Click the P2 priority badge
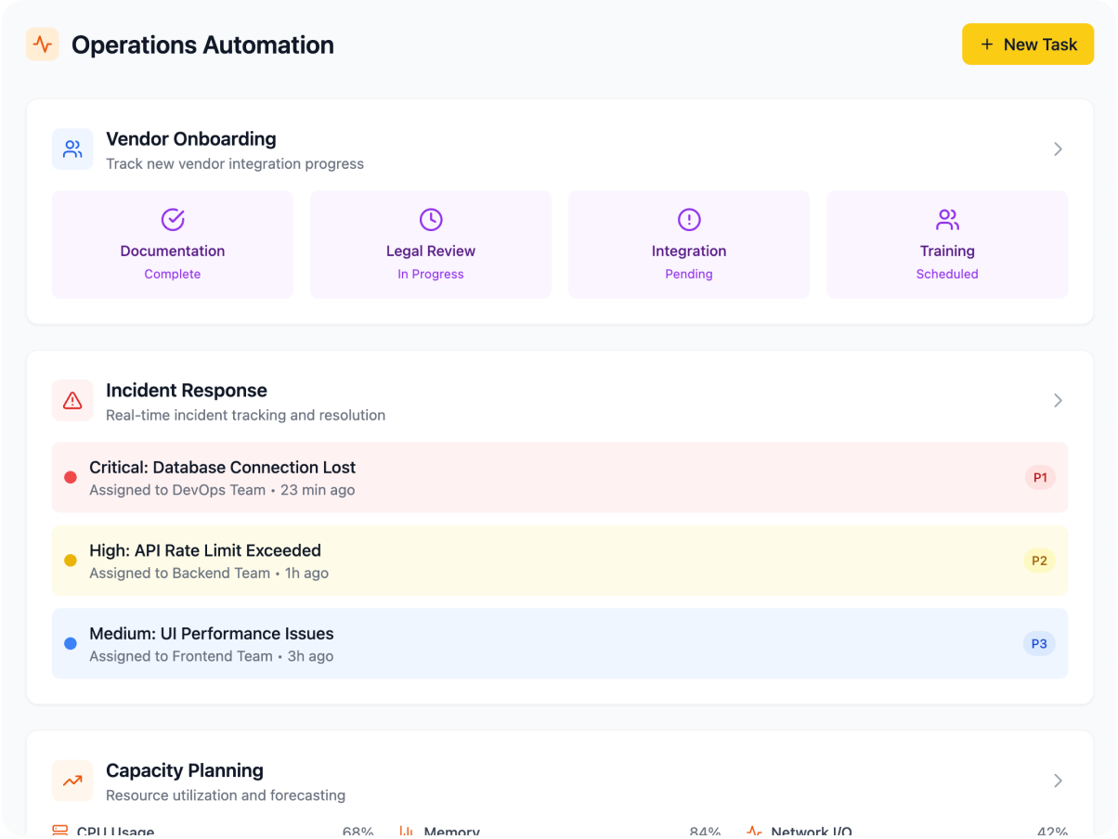Image resolution: width=1118 pixels, height=839 pixels. coord(1040,561)
